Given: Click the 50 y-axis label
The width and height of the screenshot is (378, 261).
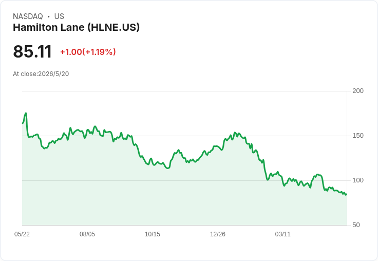Looking at the screenshot, I should point(356,225).
